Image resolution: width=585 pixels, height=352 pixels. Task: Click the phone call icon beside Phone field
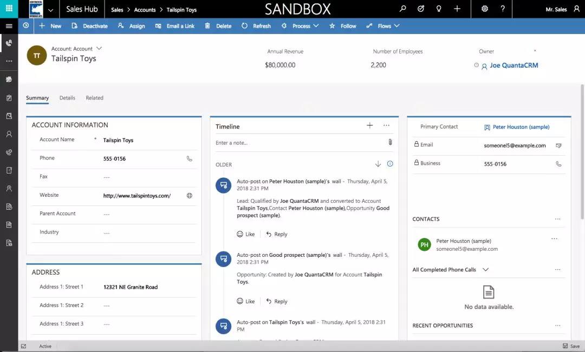click(189, 158)
